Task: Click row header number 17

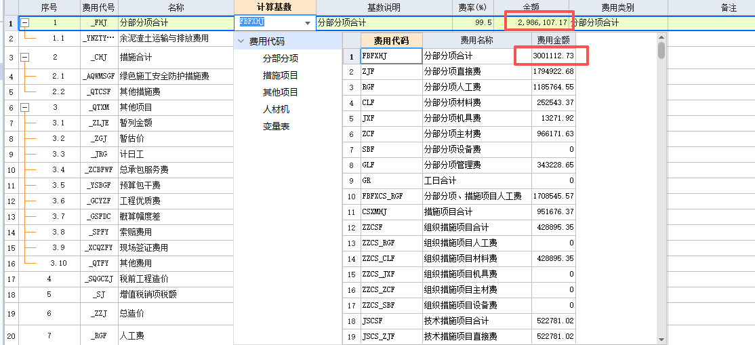Action: (11, 279)
